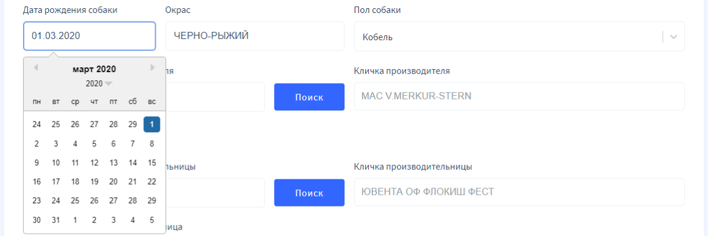
Task: Click the Поиск button next to MAC V.MERKUR-STERN
Action: click(309, 97)
